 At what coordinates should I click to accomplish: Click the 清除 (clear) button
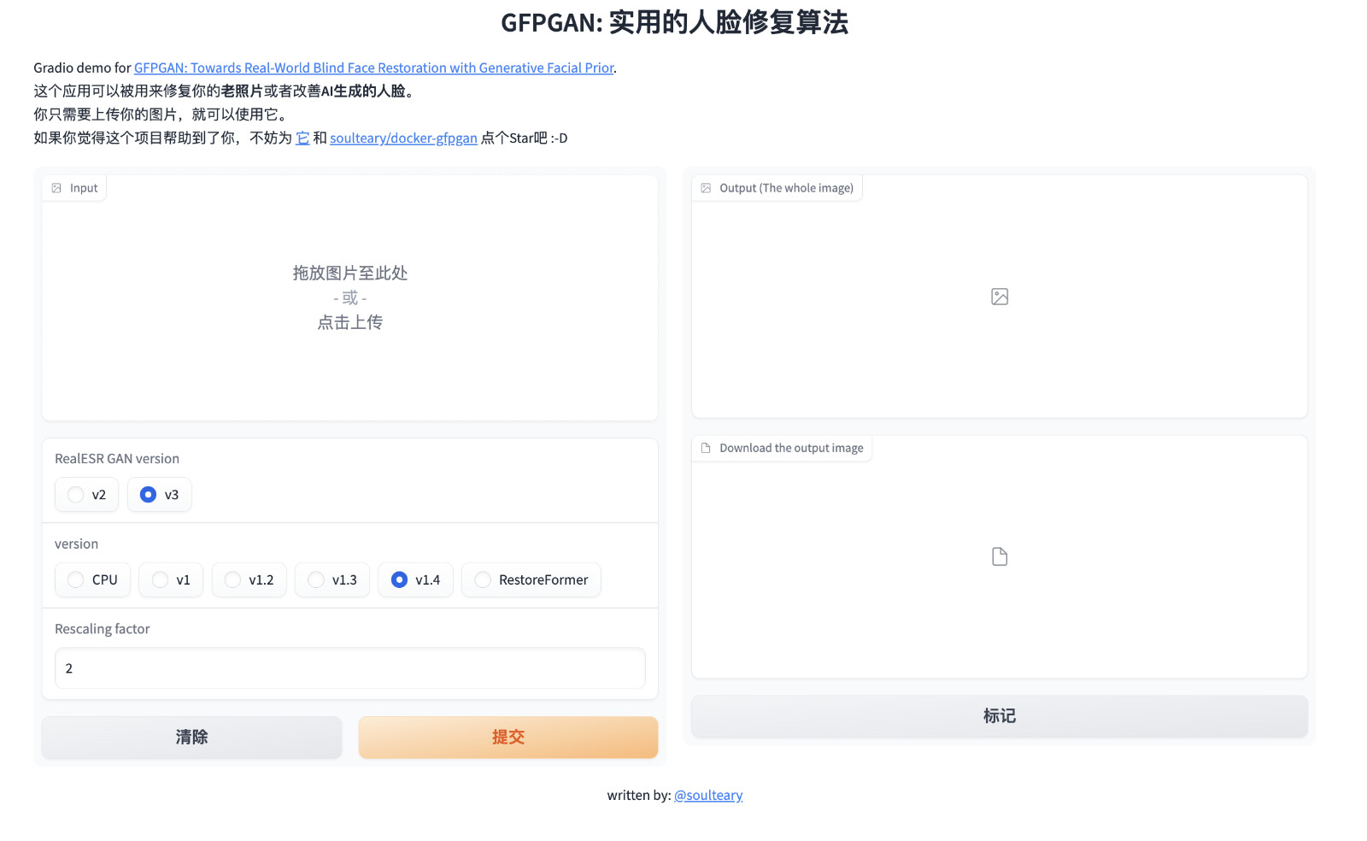pyautogui.click(x=192, y=737)
